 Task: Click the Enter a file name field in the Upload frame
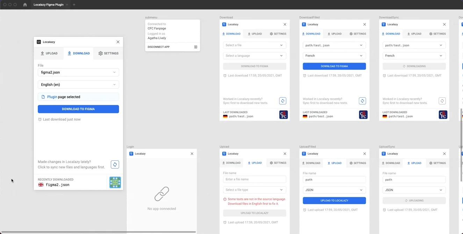[x=254, y=179]
